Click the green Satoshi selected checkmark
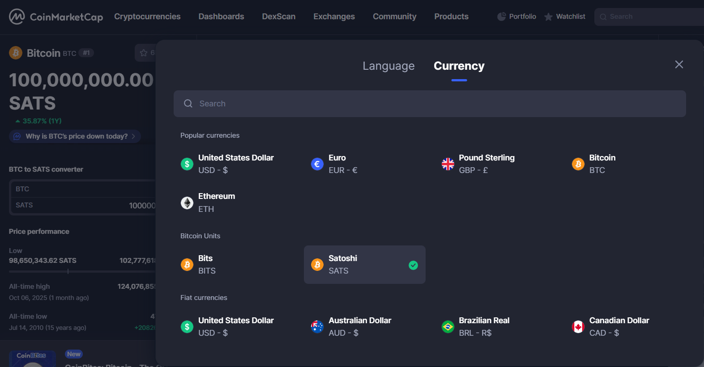 click(414, 265)
